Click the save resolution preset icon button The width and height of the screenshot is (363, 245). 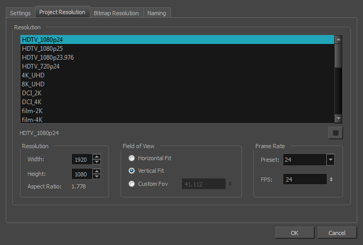[x=335, y=133]
